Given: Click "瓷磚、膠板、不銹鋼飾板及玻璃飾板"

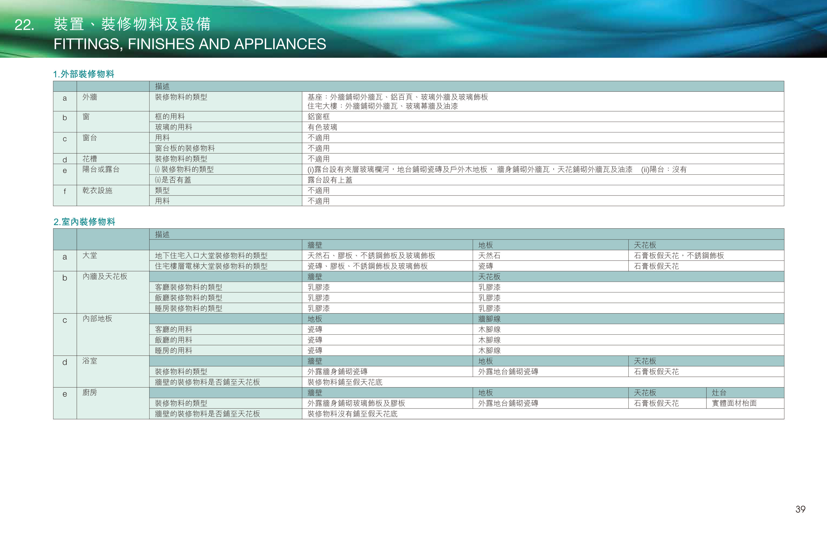Looking at the screenshot, I should (367, 266).
